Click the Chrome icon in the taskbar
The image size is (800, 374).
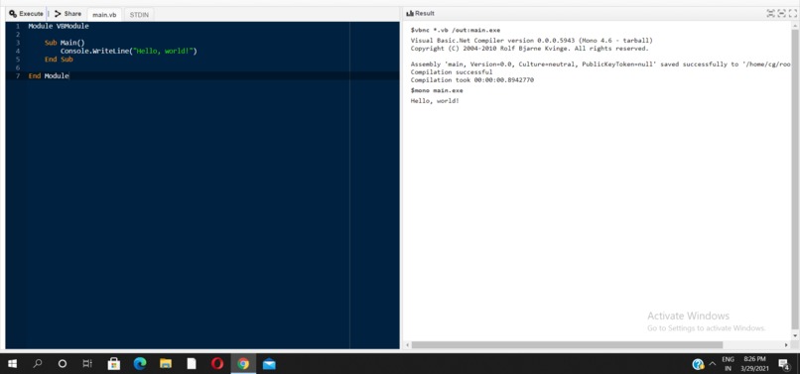(x=243, y=363)
